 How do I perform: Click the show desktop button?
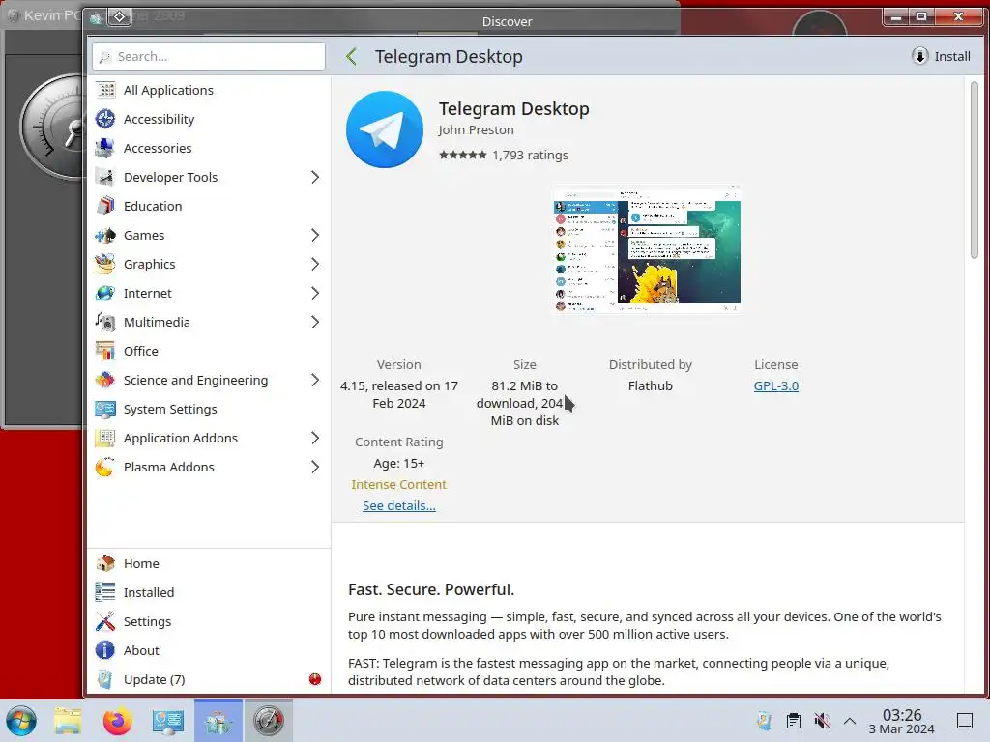click(965, 721)
